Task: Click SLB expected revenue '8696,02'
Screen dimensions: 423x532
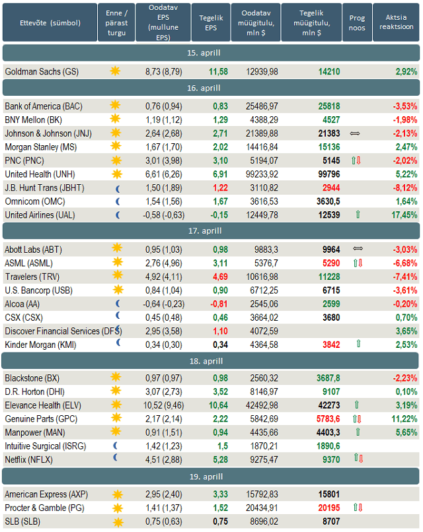Action: click(264, 521)
